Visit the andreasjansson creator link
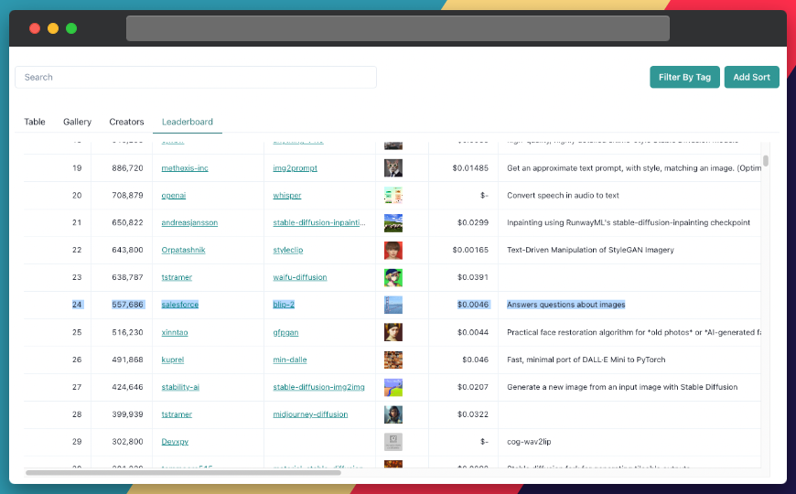 (189, 223)
